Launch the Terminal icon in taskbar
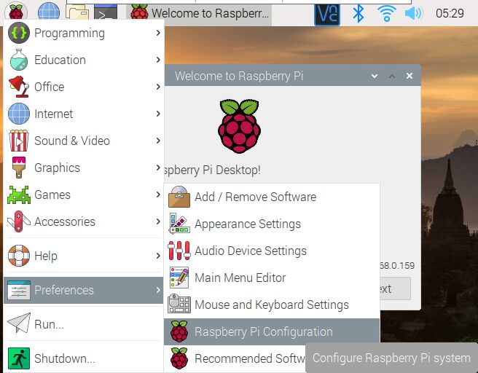 pyautogui.click(x=106, y=13)
